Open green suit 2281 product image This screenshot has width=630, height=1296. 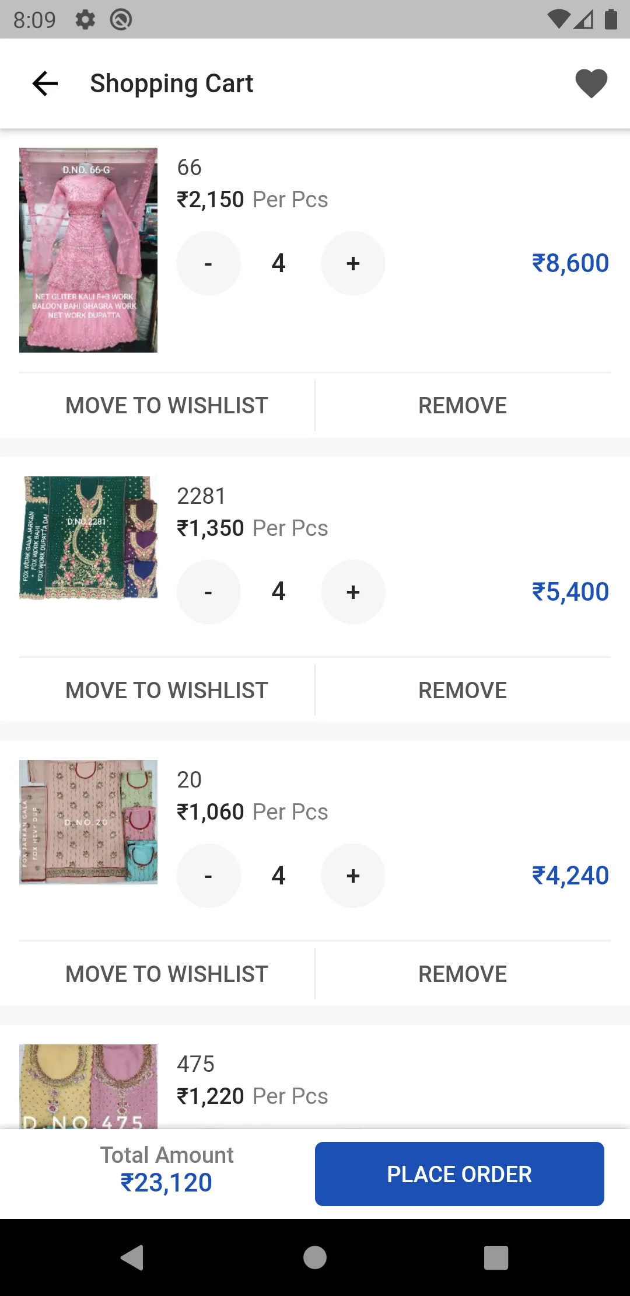pos(88,538)
